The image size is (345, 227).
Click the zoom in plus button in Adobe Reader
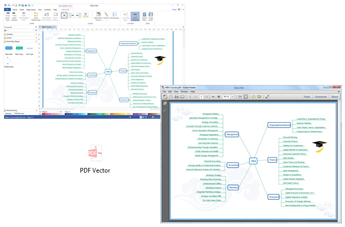[x=219, y=96]
